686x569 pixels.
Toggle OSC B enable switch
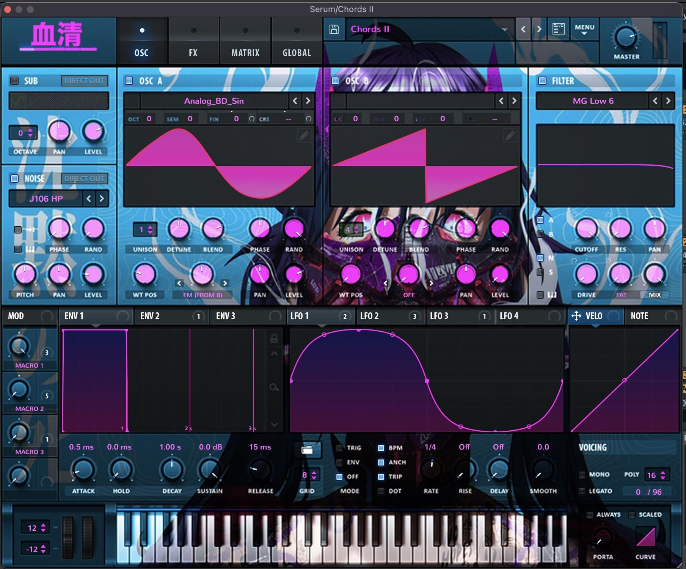(335, 80)
